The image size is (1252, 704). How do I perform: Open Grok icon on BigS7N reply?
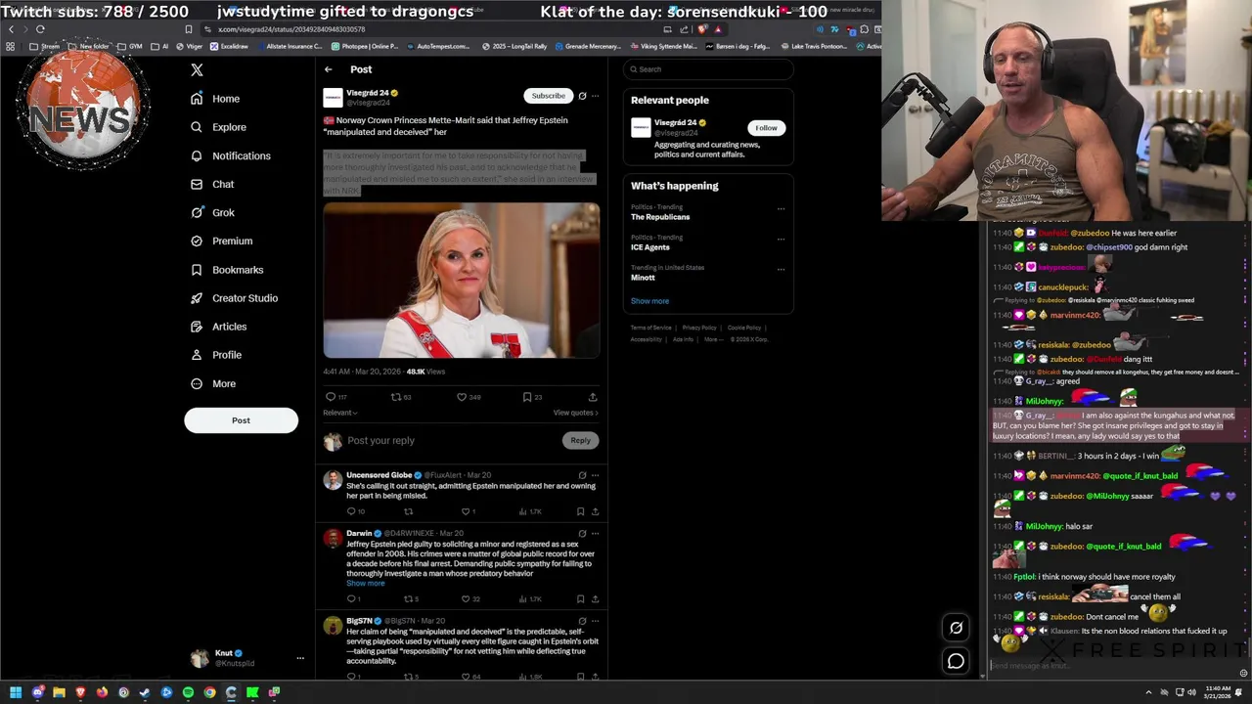582,621
